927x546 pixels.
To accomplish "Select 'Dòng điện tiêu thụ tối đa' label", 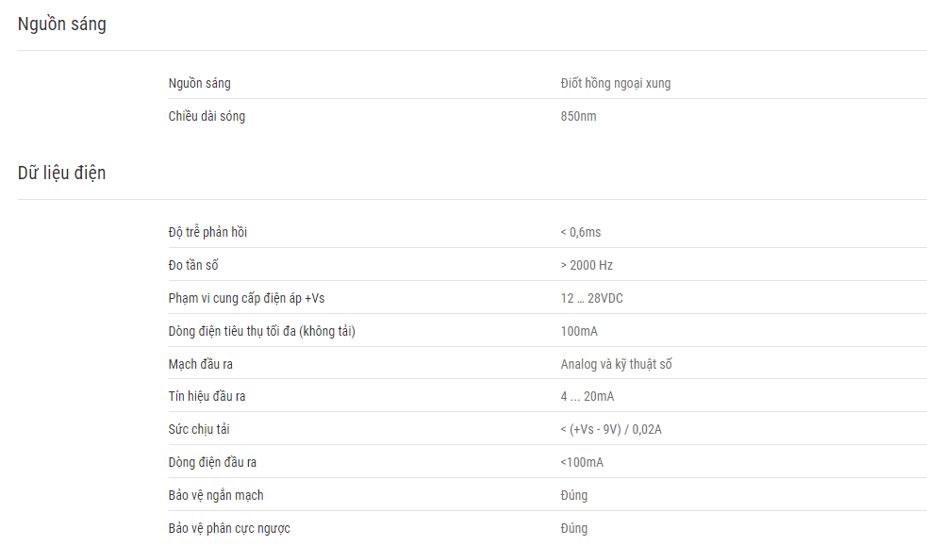I will click(261, 332).
